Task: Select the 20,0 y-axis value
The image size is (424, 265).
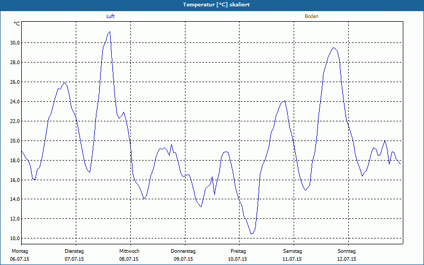Action: [x=15, y=141]
